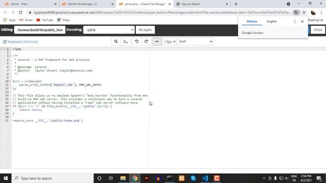326x183 pixels.
Task: Open the utf-8 encoding dropdown
Action: [109, 30]
